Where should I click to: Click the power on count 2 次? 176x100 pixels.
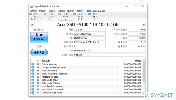point(137,42)
